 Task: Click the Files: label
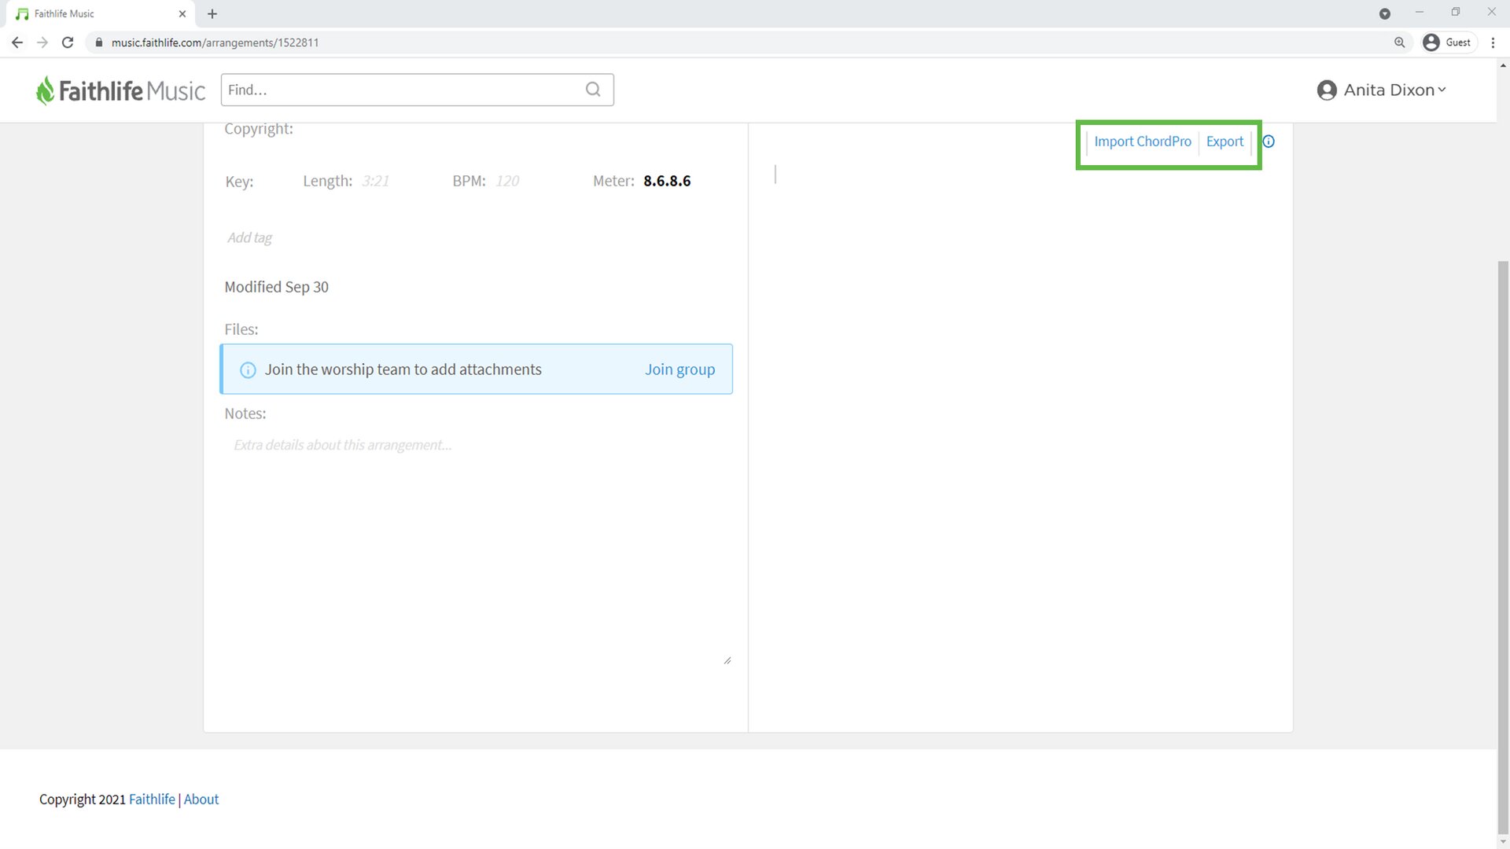pos(241,329)
